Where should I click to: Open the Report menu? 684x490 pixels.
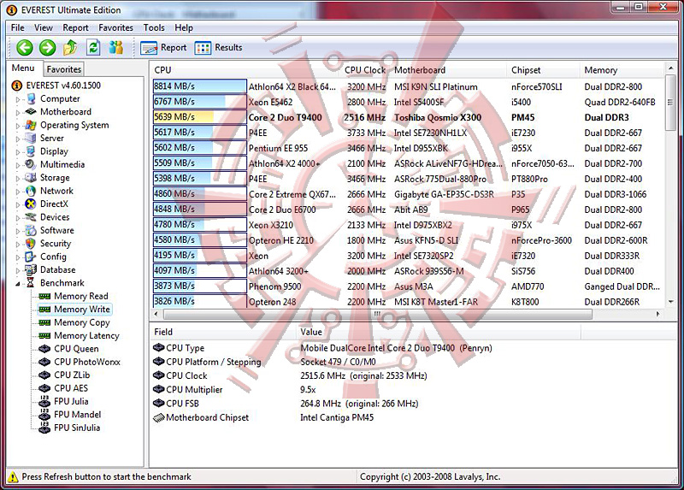coord(75,27)
